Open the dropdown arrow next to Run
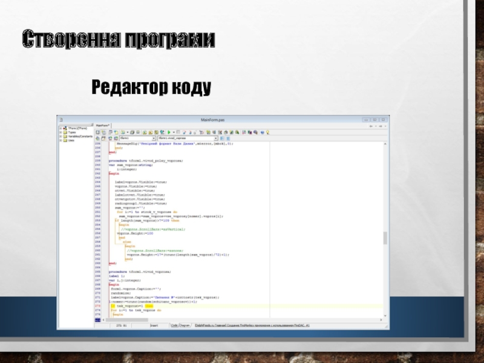 [175, 131]
